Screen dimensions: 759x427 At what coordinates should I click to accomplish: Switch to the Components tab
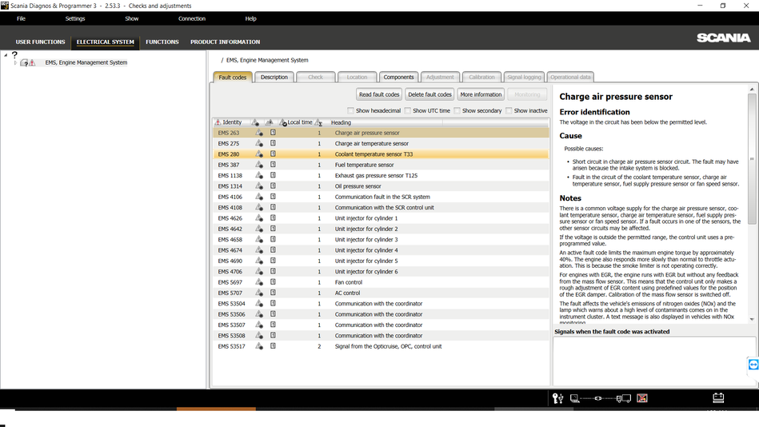[x=398, y=77]
